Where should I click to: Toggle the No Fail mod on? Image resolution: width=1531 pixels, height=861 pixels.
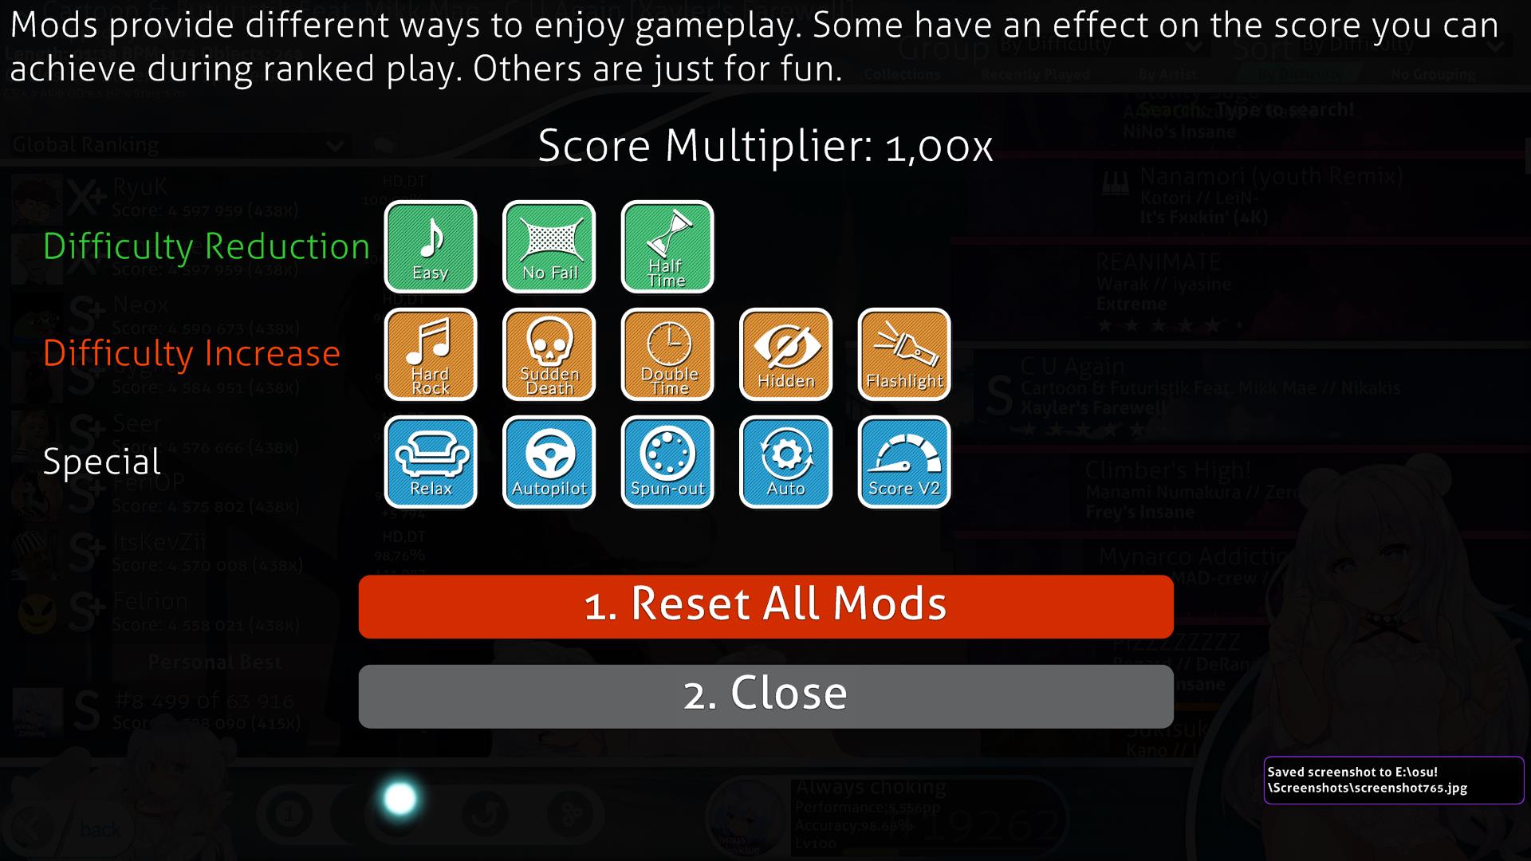click(548, 245)
